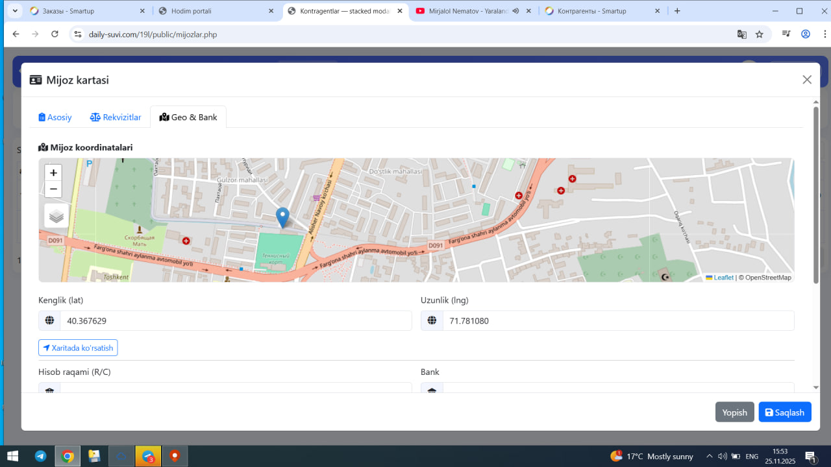Click the Kenglik (lat) input field
The width and height of the screenshot is (831, 467).
(235, 321)
